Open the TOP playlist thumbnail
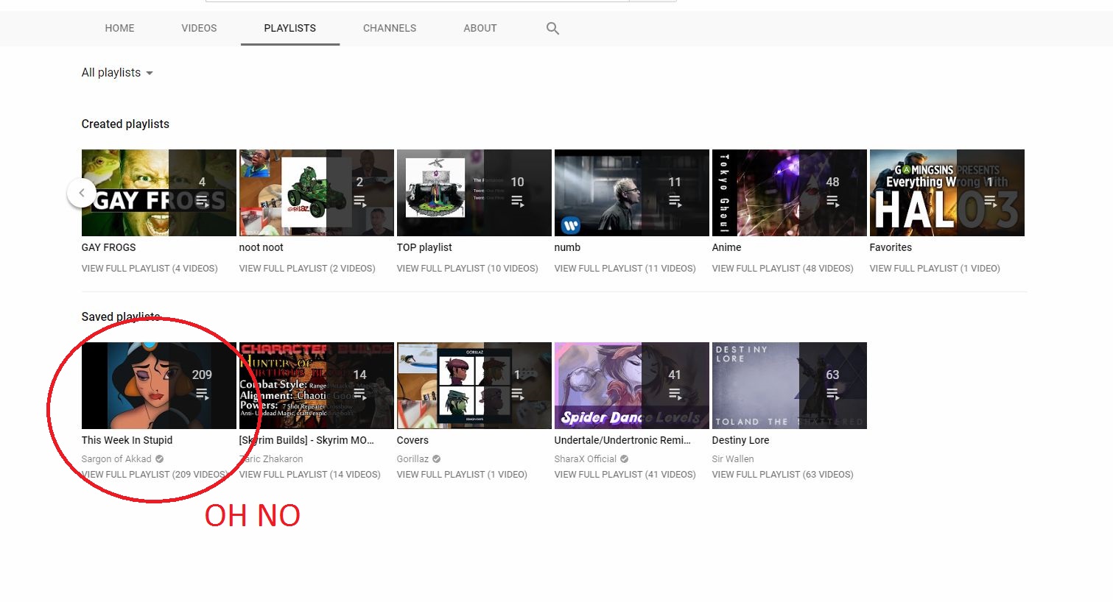Image resolution: width=1113 pixels, height=602 pixels. click(474, 193)
